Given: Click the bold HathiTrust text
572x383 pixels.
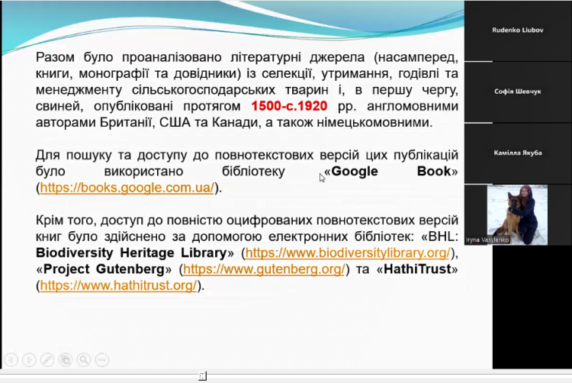Looking at the screenshot, I should tap(417, 269).
